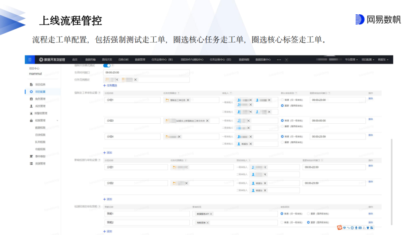418x235 pixels.
Task: Click the 09:00-23:00 effective time window field
Action: pos(146,72)
